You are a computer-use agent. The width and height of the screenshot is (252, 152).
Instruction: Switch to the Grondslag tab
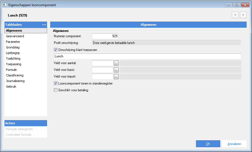click(x=26, y=47)
